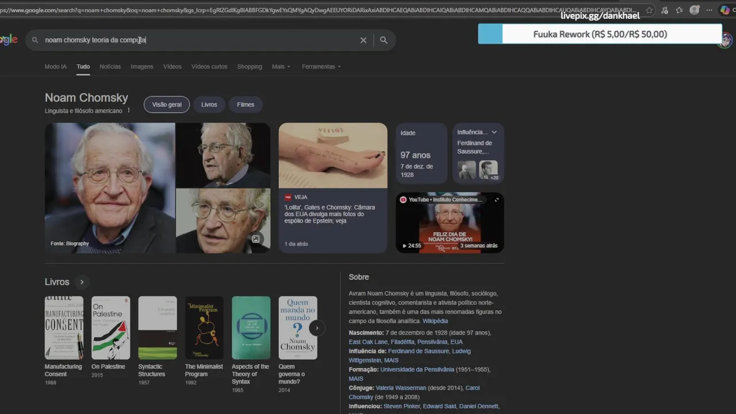The image size is (736, 414).
Task: Click the VEJA source logo on the news card
Action: pyautogui.click(x=288, y=197)
